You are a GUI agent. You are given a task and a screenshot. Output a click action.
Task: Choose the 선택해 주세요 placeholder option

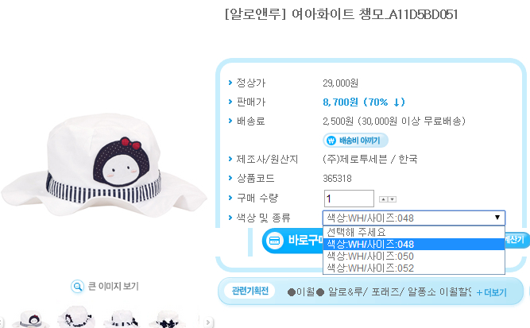point(414,232)
